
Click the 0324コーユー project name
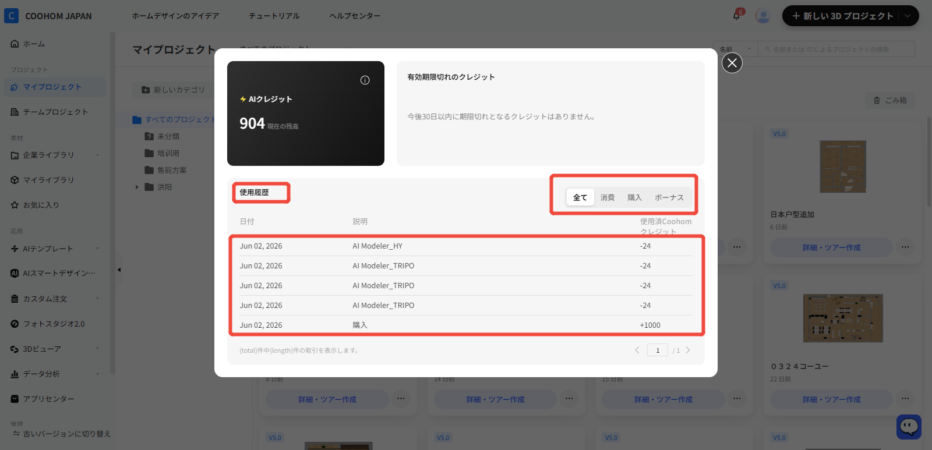pyautogui.click(x=799, y=366)
